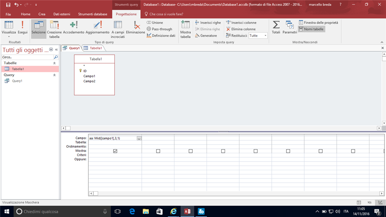This screenshot has width=386, height=217.
Task: Run the query with Esegui
Action: tap(23, 28)
